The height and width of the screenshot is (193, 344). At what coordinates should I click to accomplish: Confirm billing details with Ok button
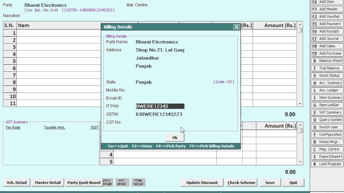click(175, 138)
